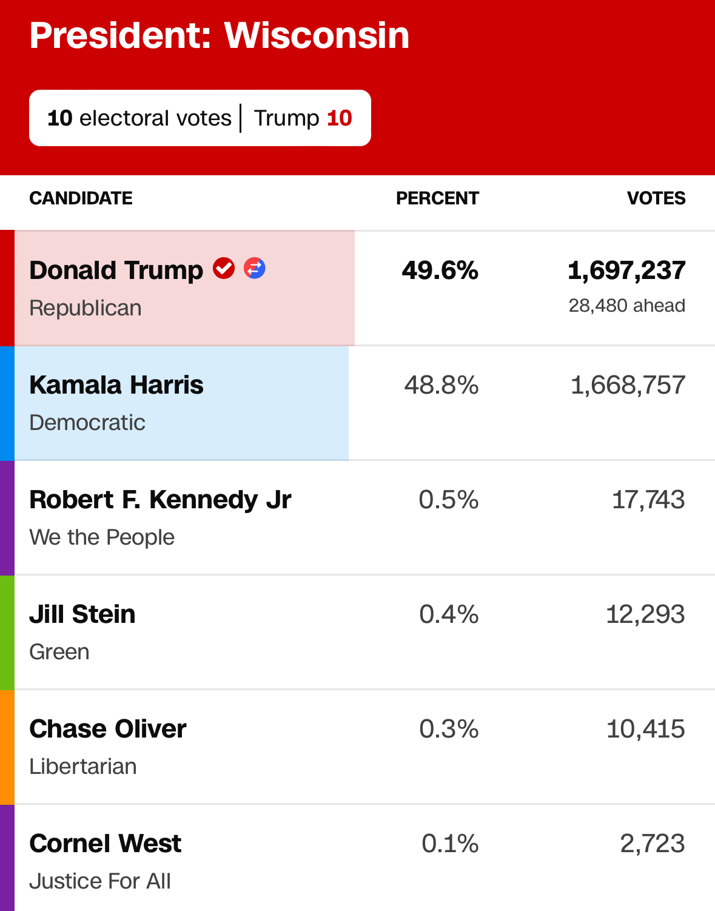Click the 28,480 ahead vote margin
Image resolution: width=715 pixels, height=911 pixels.
point(627,306)
